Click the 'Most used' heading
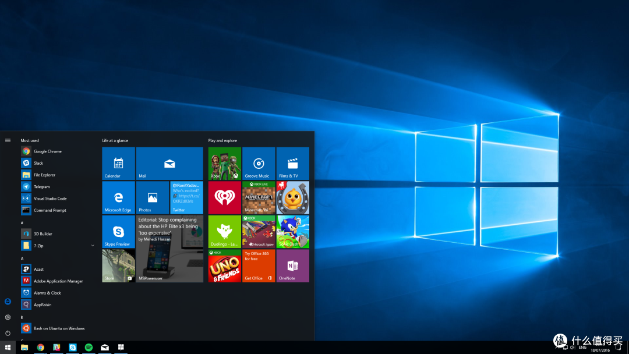 click(30, 140)
